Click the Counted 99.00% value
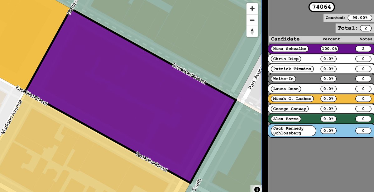Screen dimensions: 374x192 tap(360, 18)
